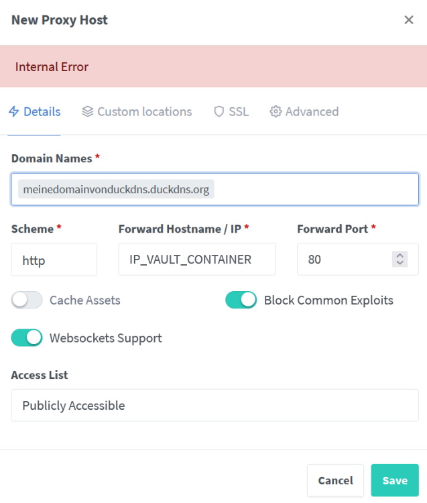This screenshot has width=427, height=503.
Task: Increase Forward Port with up arrow
Action: [400, 256]
